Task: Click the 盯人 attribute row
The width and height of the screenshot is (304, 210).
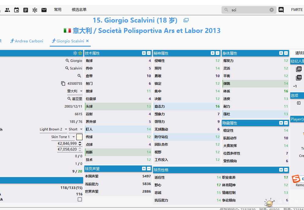Action: (x=118, y=129)
